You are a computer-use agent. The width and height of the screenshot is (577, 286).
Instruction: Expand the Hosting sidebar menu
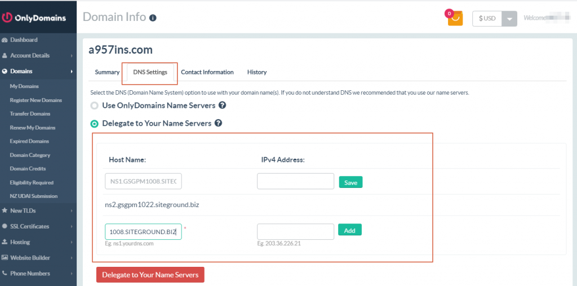tap(20, 242)
